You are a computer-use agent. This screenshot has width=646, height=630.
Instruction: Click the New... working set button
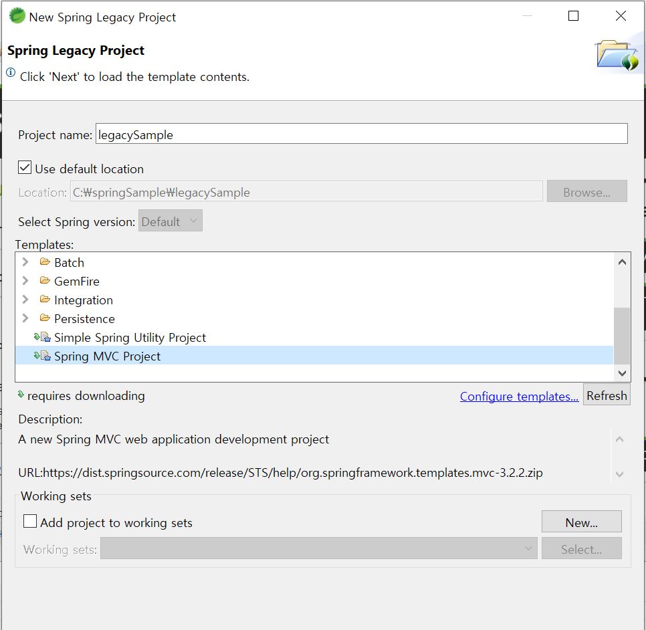pos(581,522)
